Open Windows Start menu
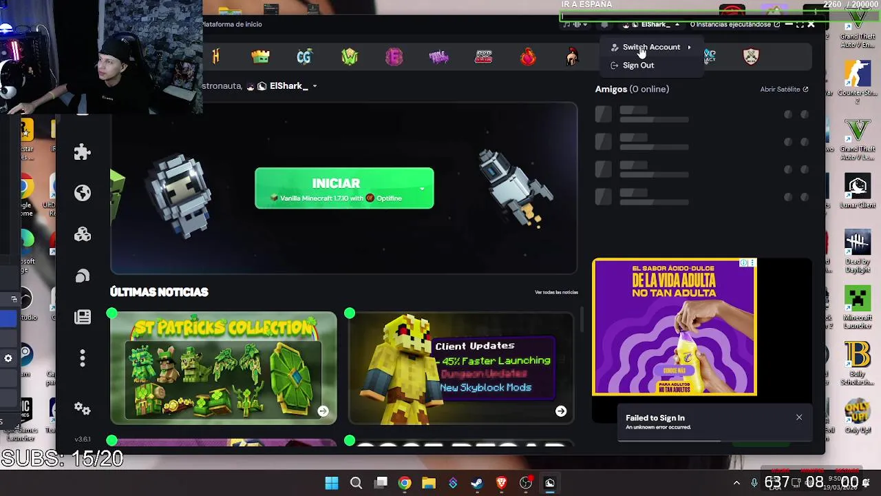The image size is (881, 496). click(332, 483)
